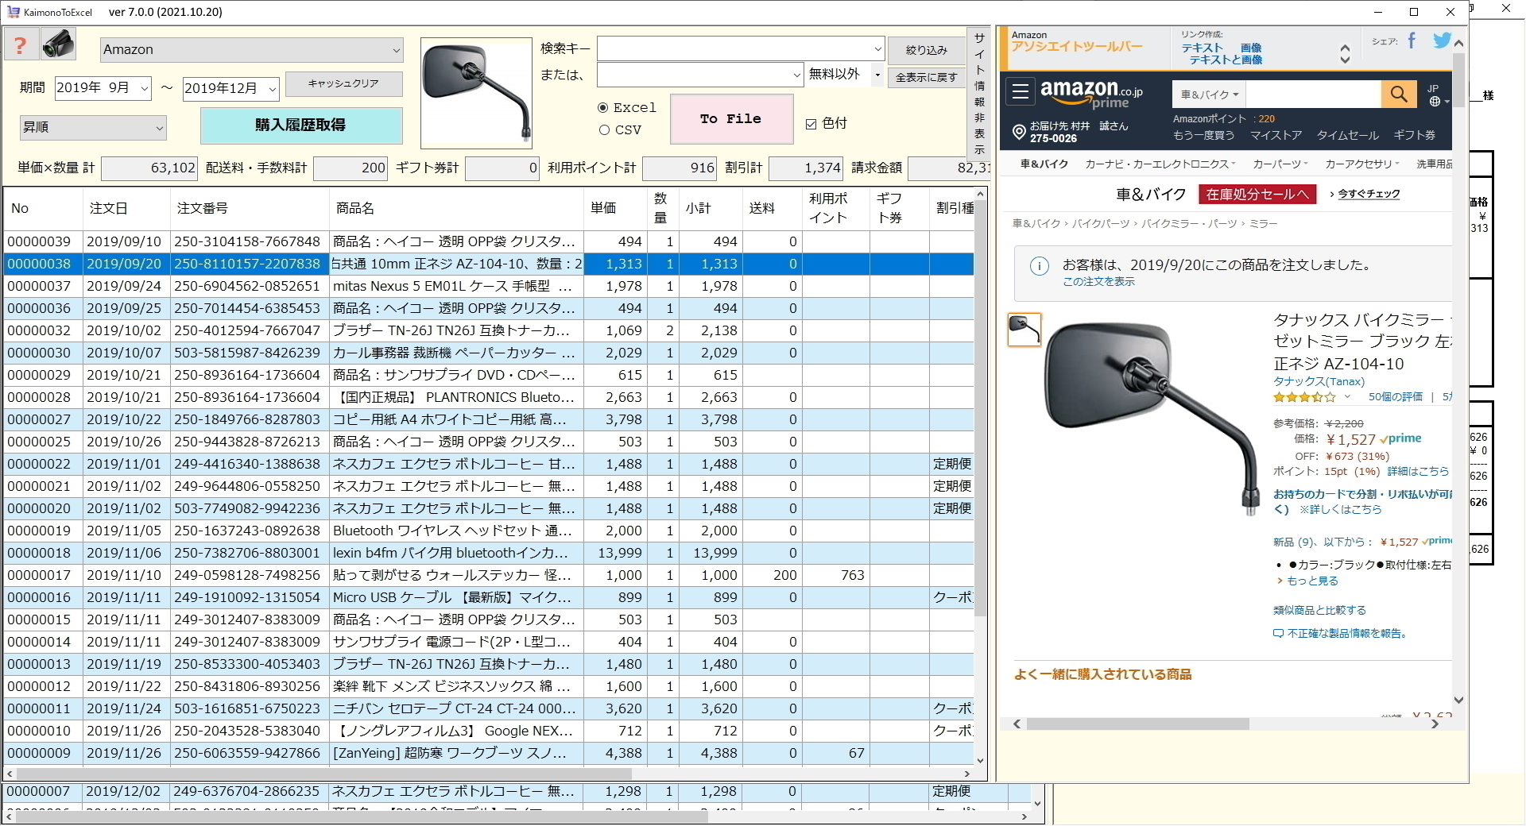The image size is (1526, 826).
Task: Click the Amazon search magnifier button
Action: point(1398,94)
